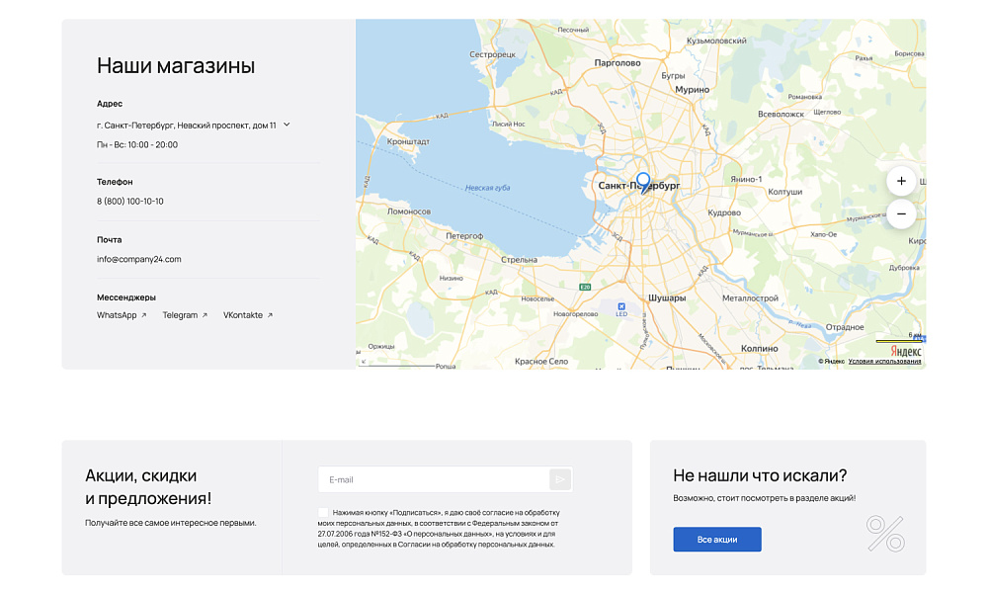Image resolution: width=988 pixels, height=593 pixels.
Task: Click the info@company24.com email link
Action: (138, 259)
